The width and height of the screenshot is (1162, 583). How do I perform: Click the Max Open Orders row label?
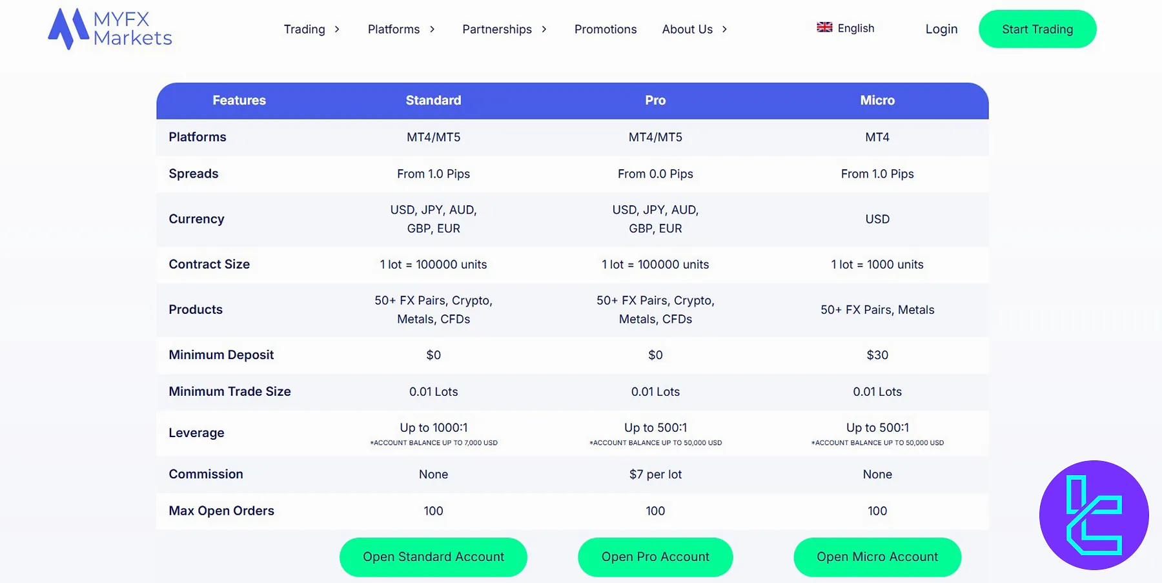coord(221,511)
